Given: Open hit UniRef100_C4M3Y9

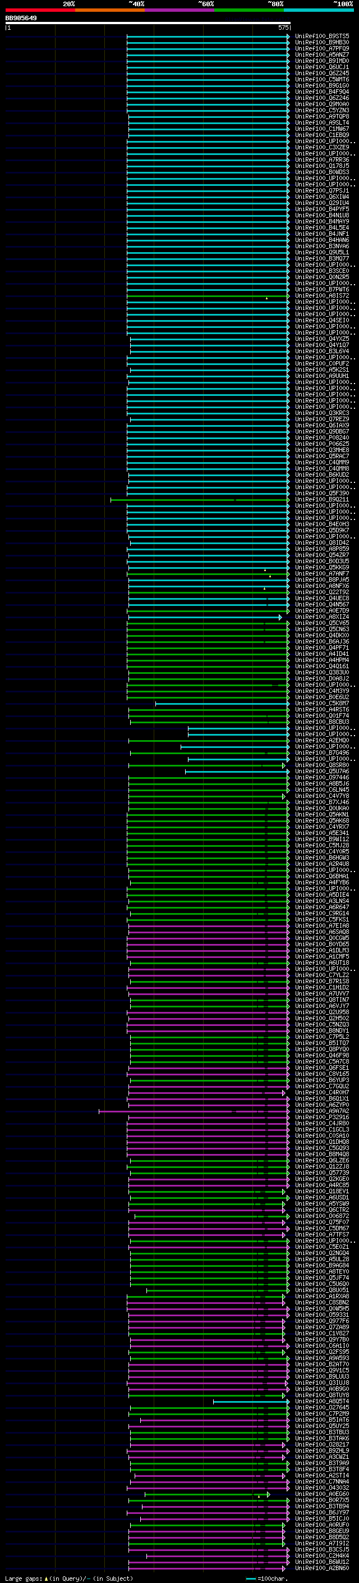Looking at the screenshot, I should [x=322, y=691].
